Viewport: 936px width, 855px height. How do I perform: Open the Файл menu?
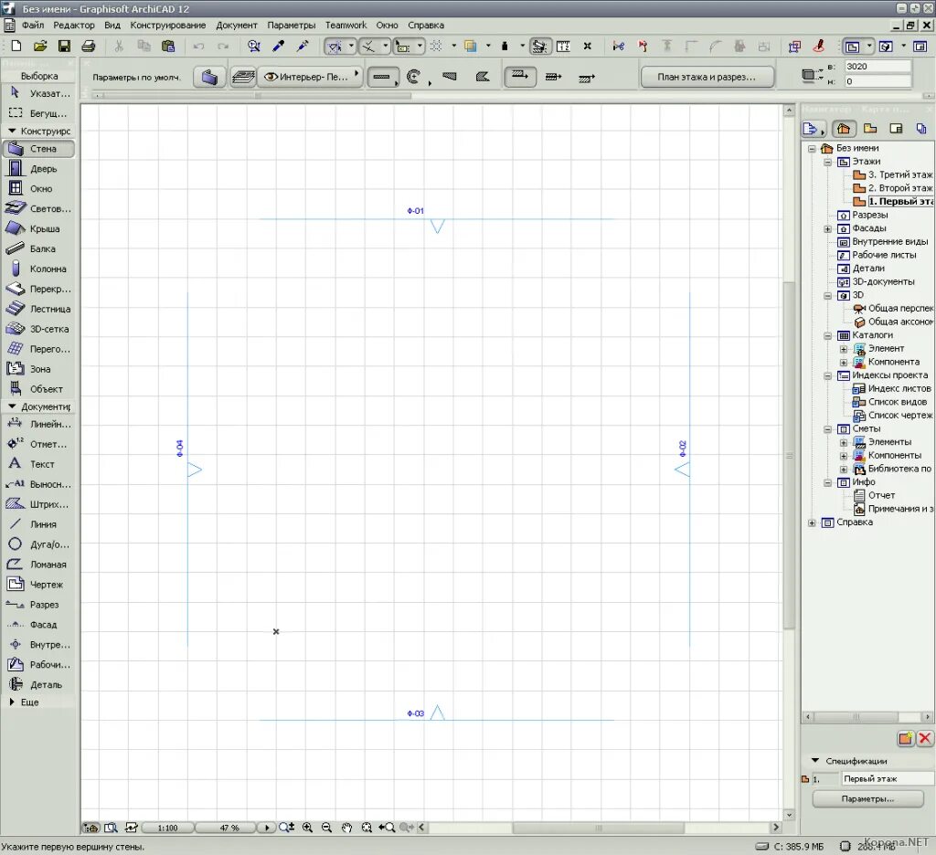(x=33, y=25)
